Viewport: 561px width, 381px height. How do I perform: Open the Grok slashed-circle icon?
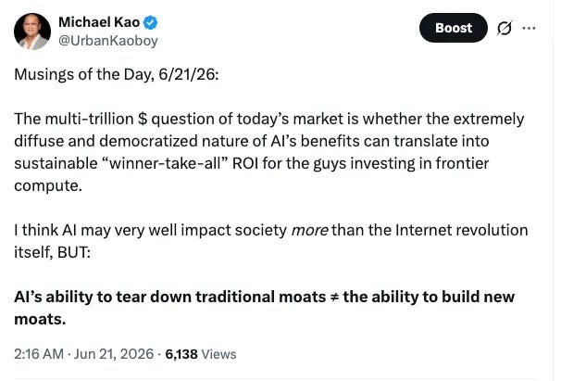coord(505,28)
